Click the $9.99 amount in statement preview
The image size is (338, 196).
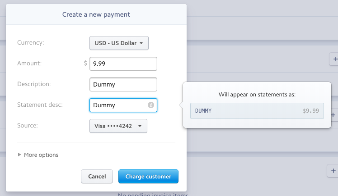click(x=310, y=111)
